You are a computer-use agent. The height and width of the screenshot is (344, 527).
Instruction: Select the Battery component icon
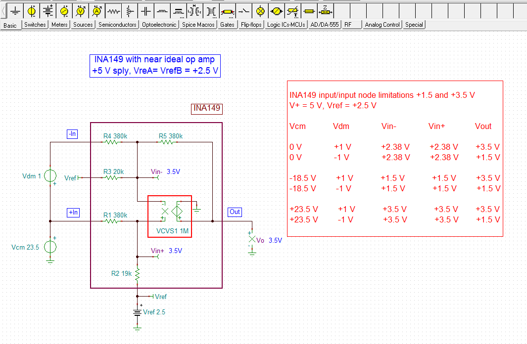48,11
